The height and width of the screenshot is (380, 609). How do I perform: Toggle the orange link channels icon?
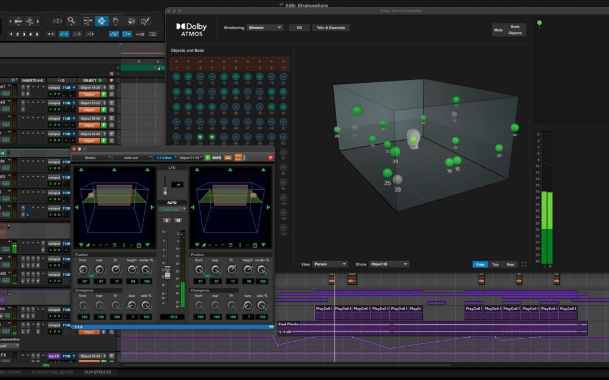[228, 158]
